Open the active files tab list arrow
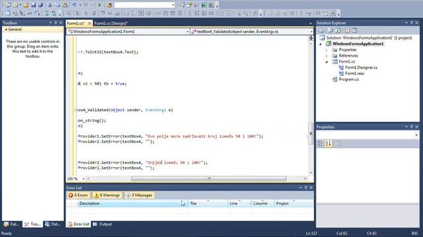423x237 pixels. 311,24
